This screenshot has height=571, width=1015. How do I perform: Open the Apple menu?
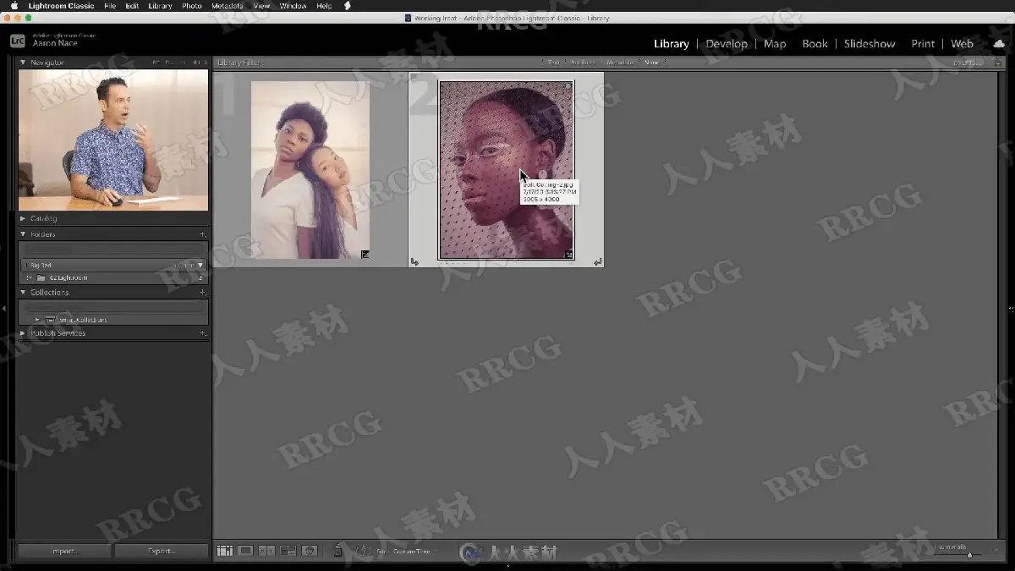(14, 6)
